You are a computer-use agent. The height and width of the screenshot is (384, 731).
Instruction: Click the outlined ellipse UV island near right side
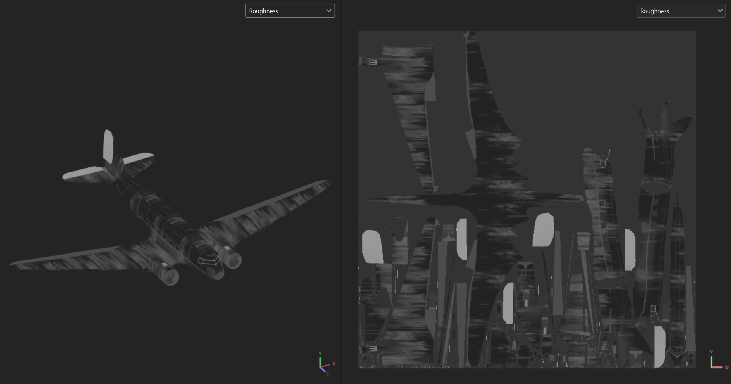[655, 187]
